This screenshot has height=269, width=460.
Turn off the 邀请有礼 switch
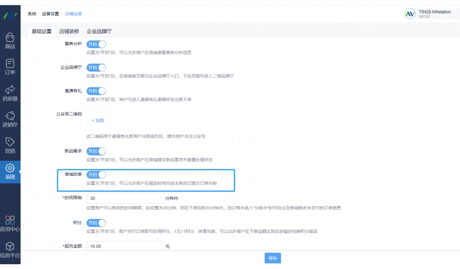tap(96, 91)
